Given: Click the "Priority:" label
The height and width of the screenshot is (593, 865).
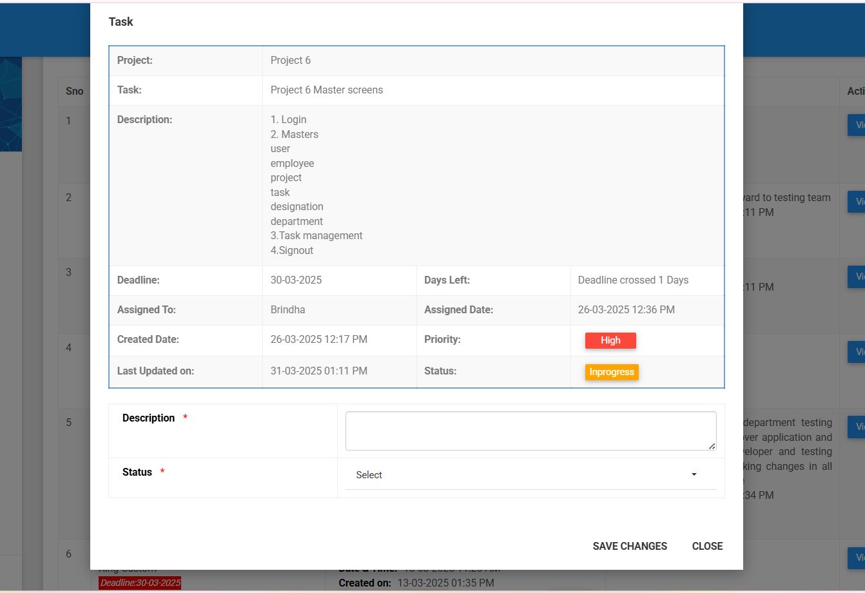Looking at the screenshot, I should [x=442, y=340].
